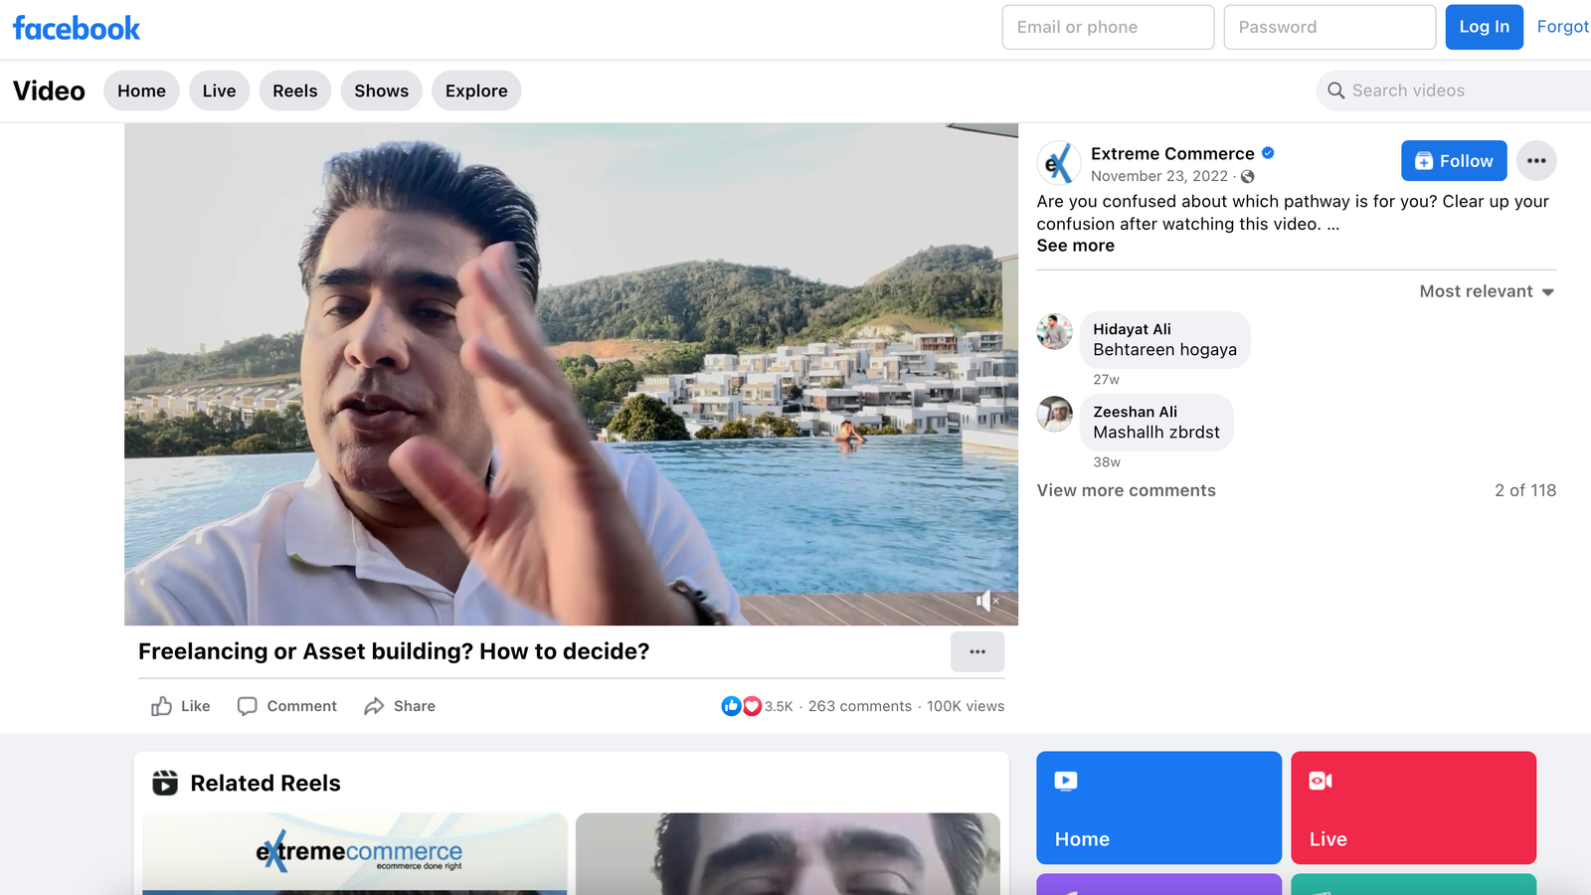Expand the Most relevant comment sort dropdown
Viewport: 1591px width, 895px height.
(x=1486, y=291)
